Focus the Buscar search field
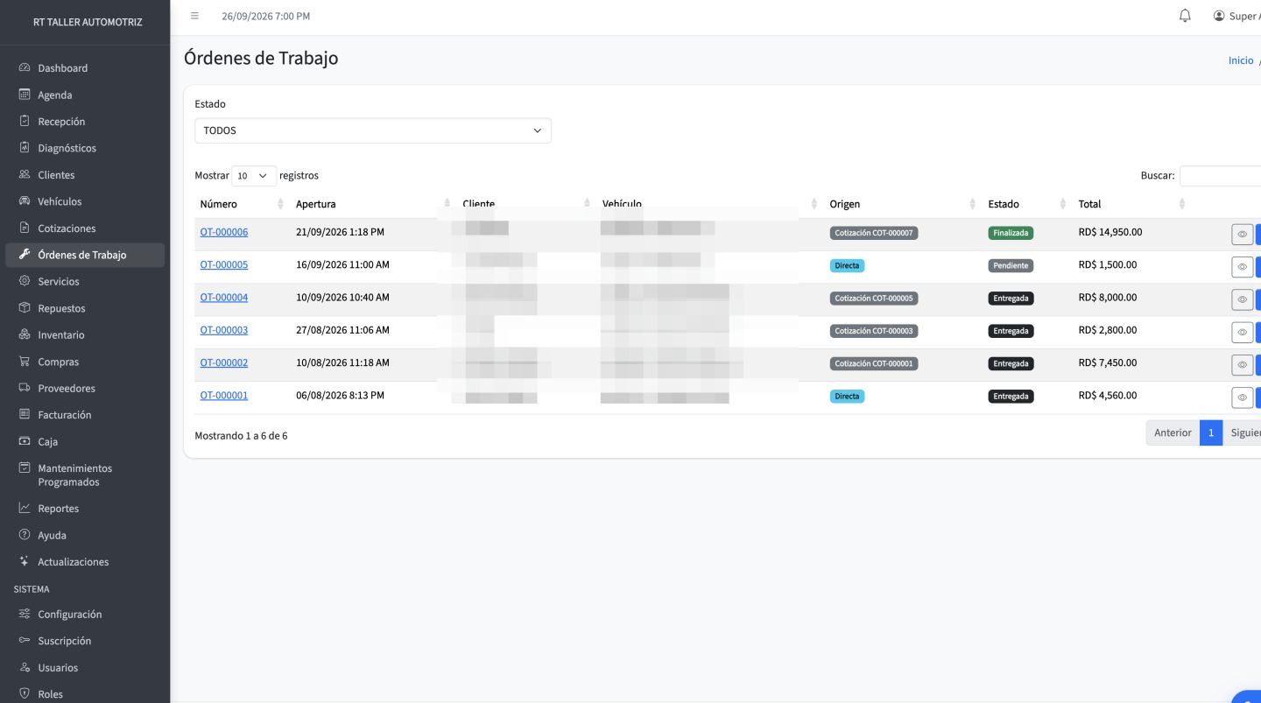The width and height of the screenshot is (1261, 703). (1220, 176)
